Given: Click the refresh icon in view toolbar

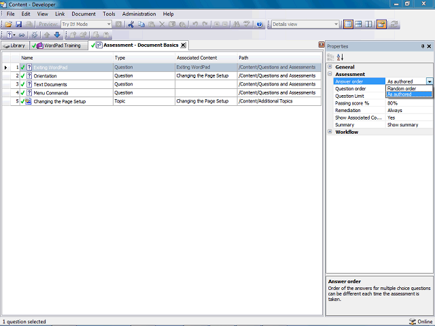Looking at the screenshot, I should tap(394, 24).
